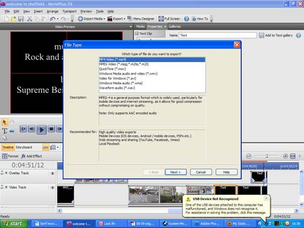Expand the Undo history dropdown arrow
The image size is (304, 228).
tap(58, 19)
